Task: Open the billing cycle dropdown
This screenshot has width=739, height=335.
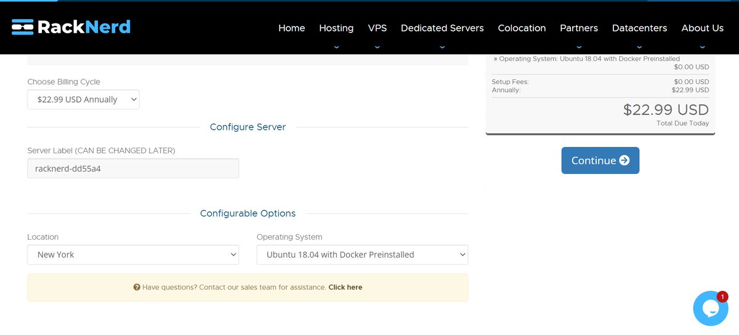Action: (x=84, y=100)
